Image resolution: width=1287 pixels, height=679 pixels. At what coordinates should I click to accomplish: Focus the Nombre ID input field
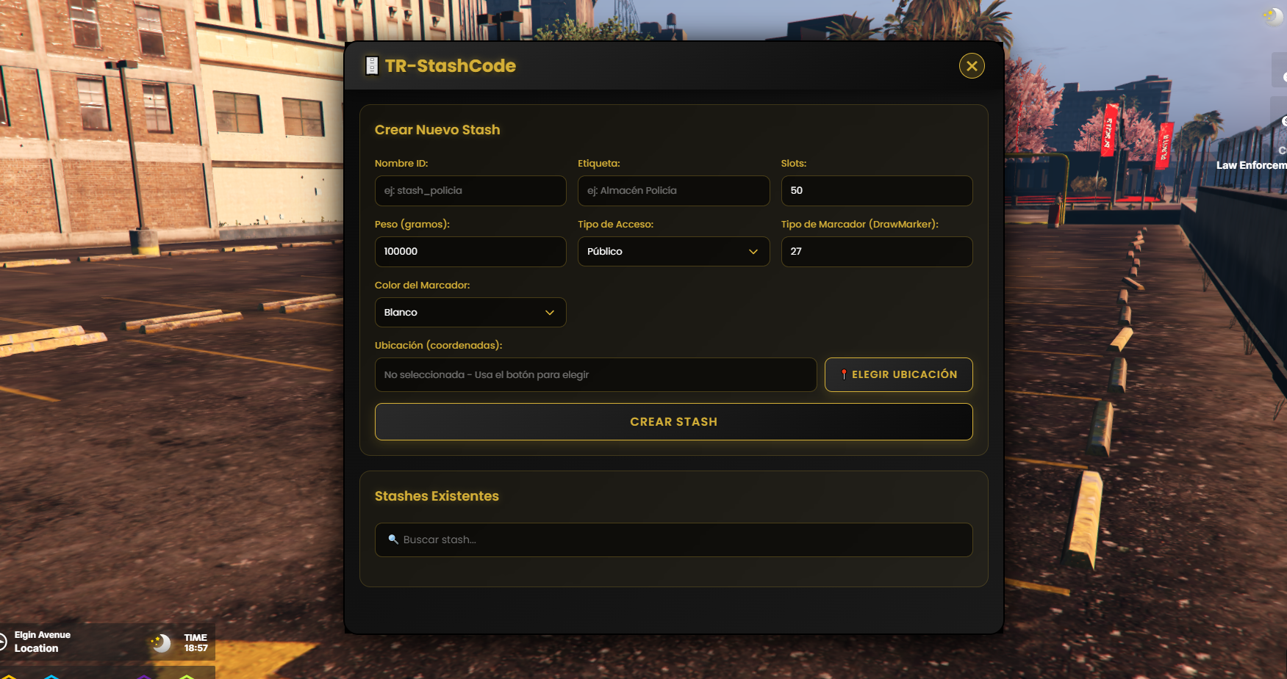470,191
